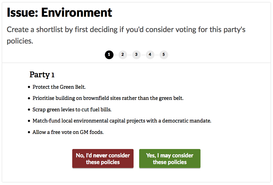
Task: Select the Scrap green levies bullet point
Action: [x=72, y=109]
